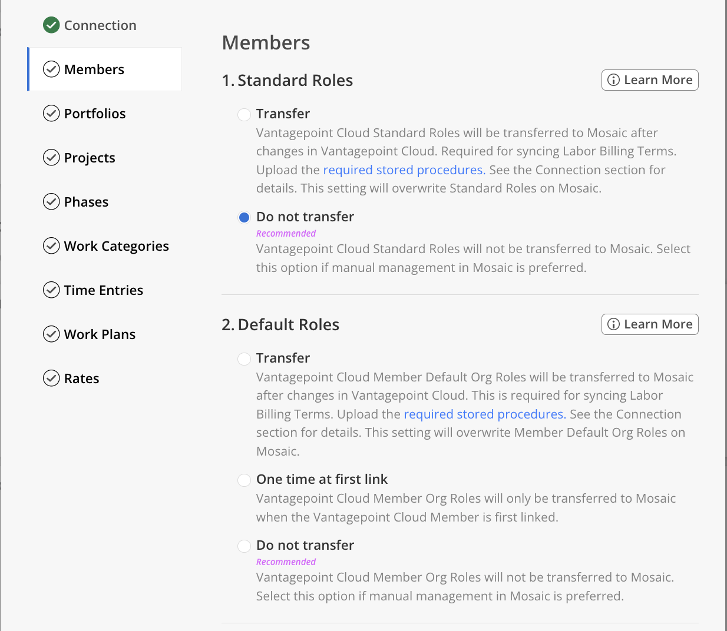727x631 pixels.
Task: Click the Time Entries checkmark icon
Action: [51, 290]
